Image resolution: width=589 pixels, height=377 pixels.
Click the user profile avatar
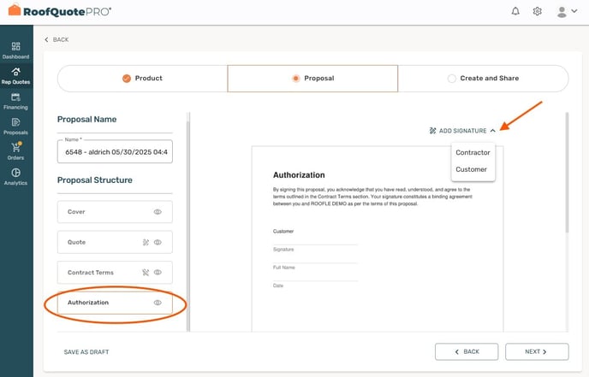562,12
